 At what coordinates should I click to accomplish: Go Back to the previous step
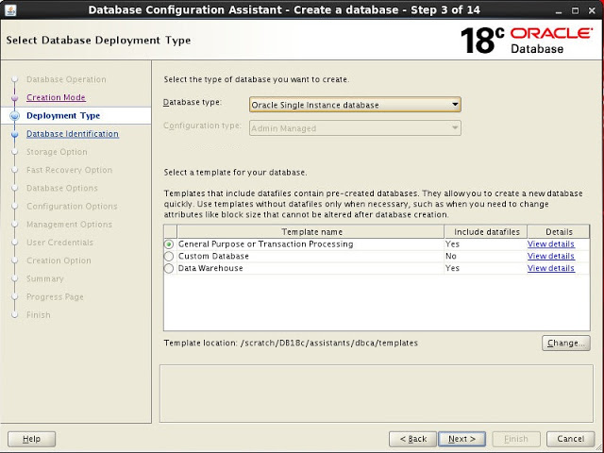tap(412, 439)
